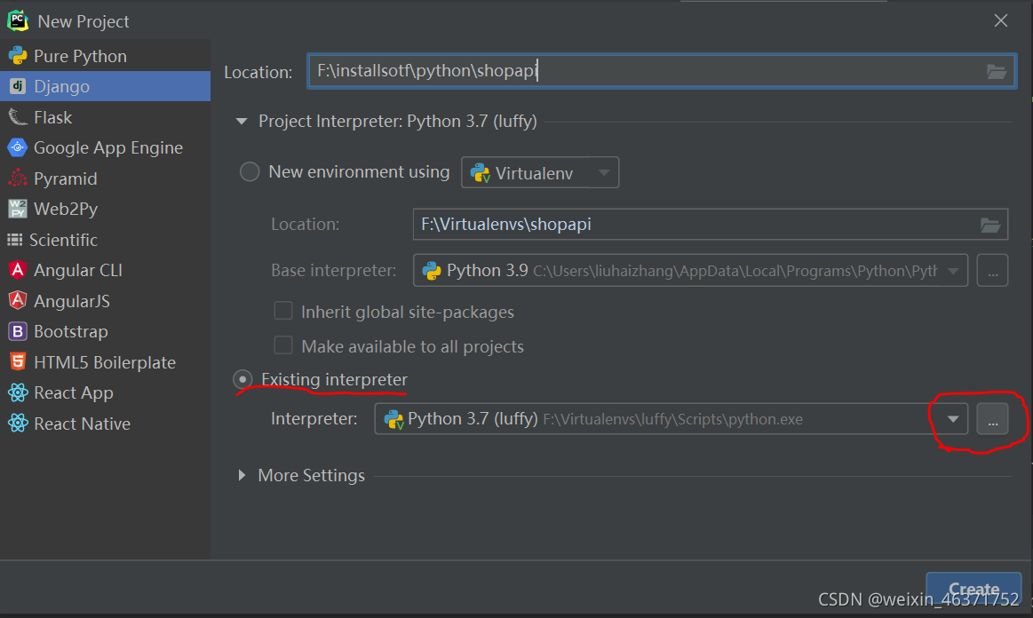Image resolution: width=1033 pixels, height=618 pixels.
Task: Switch to the Web2Py project type
Action: pos(20,209)
